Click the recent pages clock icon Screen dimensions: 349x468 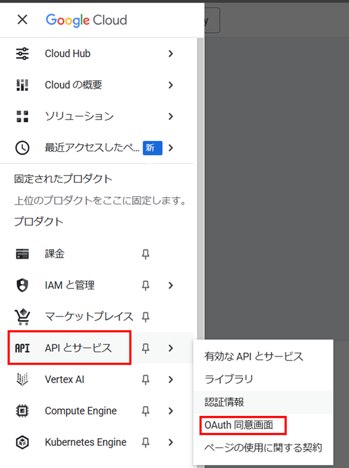click(x=23, y=148)
